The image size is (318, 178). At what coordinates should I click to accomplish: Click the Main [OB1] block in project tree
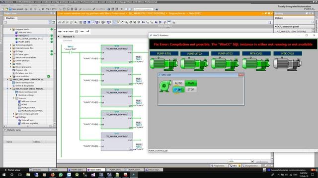pyautogui.click(x=23, y=36)
